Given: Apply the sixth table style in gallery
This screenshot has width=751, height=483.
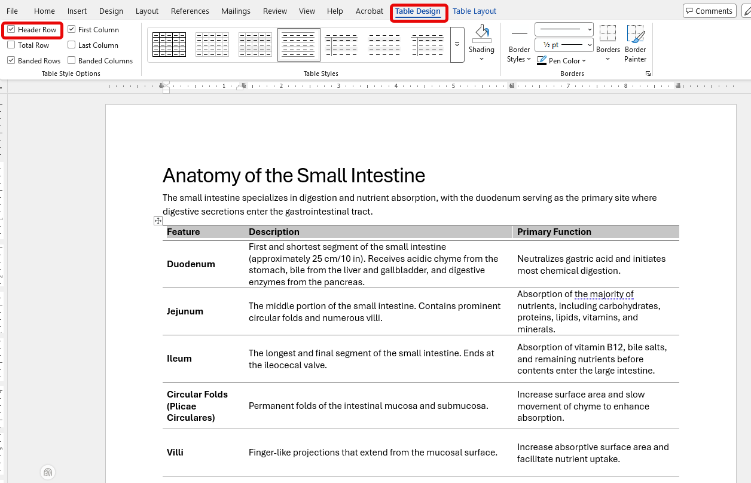Looking at the screenshot, I should point(384,45).
